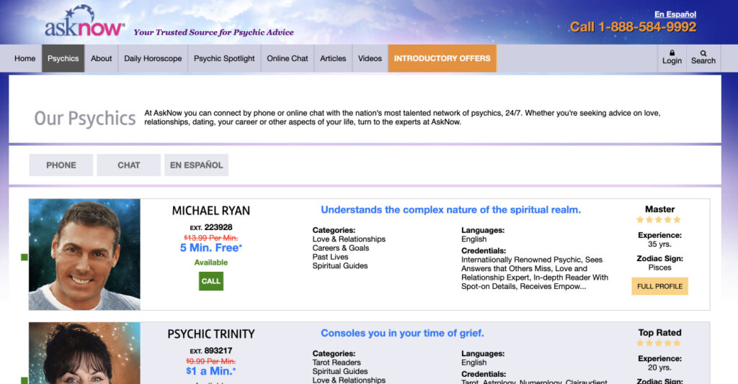This screenshot has width=738, height=384.
Task: Filter psychics by Phone
Action: pos(61,165)
